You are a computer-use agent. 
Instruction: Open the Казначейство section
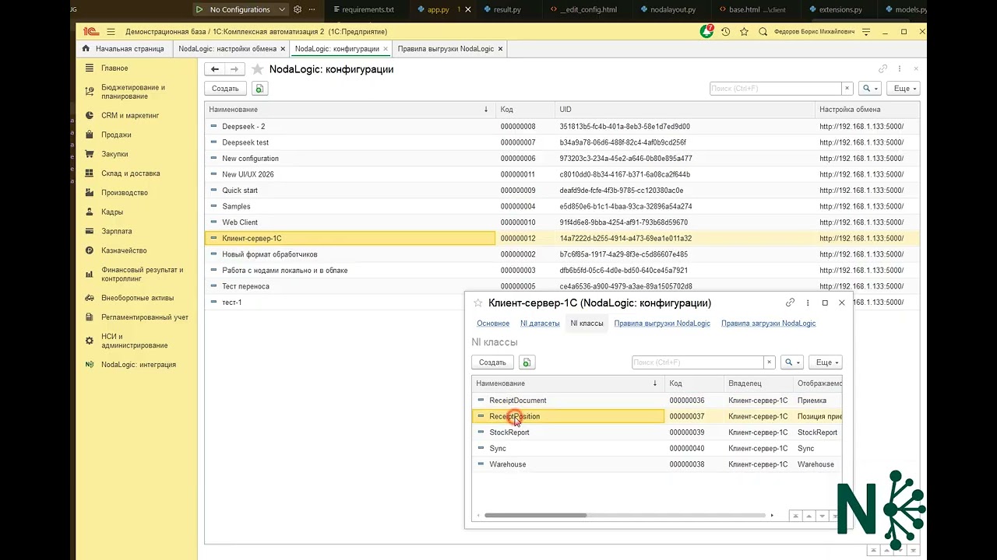124,250
